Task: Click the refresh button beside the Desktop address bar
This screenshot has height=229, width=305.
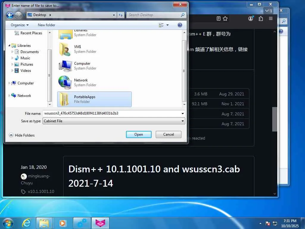Action: (x=121, y=15)
